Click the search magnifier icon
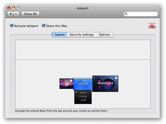Image resolution: width=166 pixels, height=124 pixels. pyautogui.click(x=126, y=14)
